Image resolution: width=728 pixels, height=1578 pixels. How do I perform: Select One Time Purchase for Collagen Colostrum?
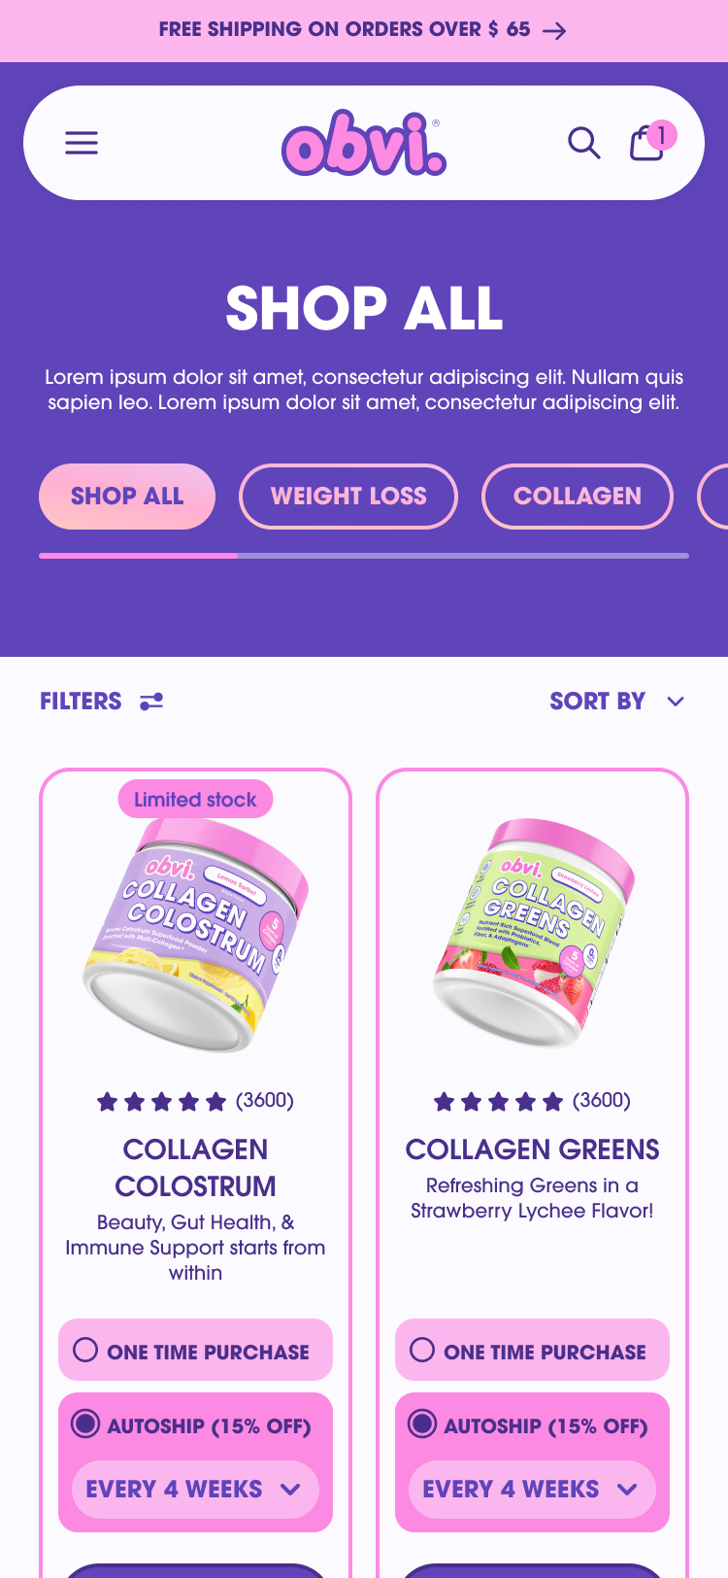(195, 1350)
